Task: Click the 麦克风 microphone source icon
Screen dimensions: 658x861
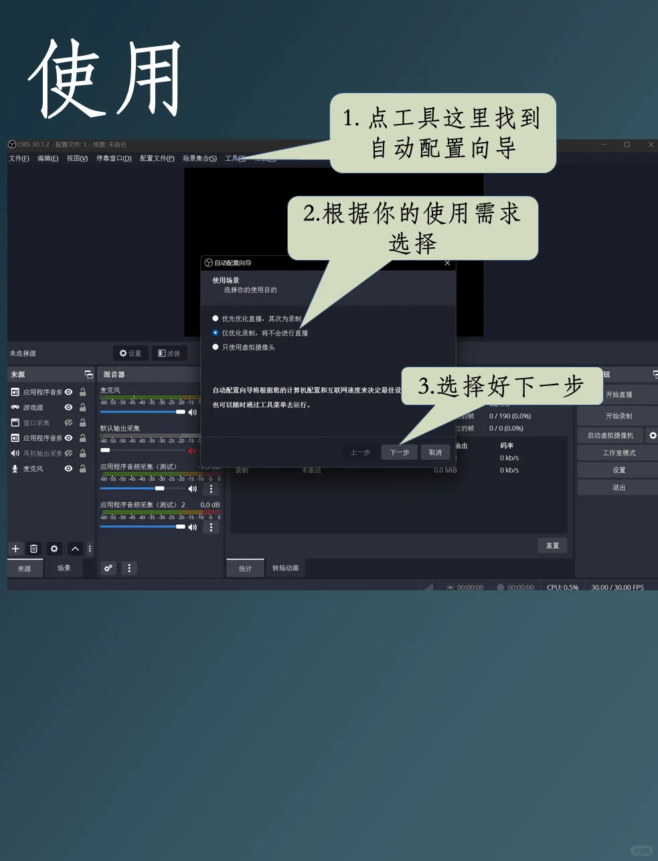Action: [15, 468]
